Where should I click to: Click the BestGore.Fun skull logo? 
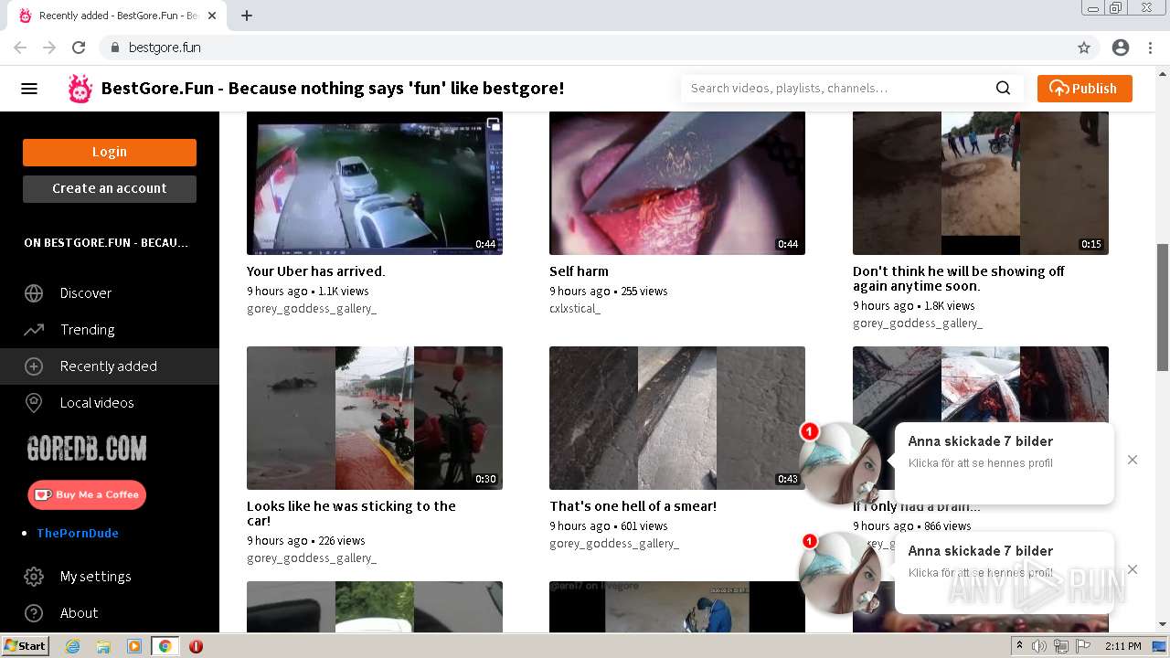pyautogui.click(x=80, y=89)
